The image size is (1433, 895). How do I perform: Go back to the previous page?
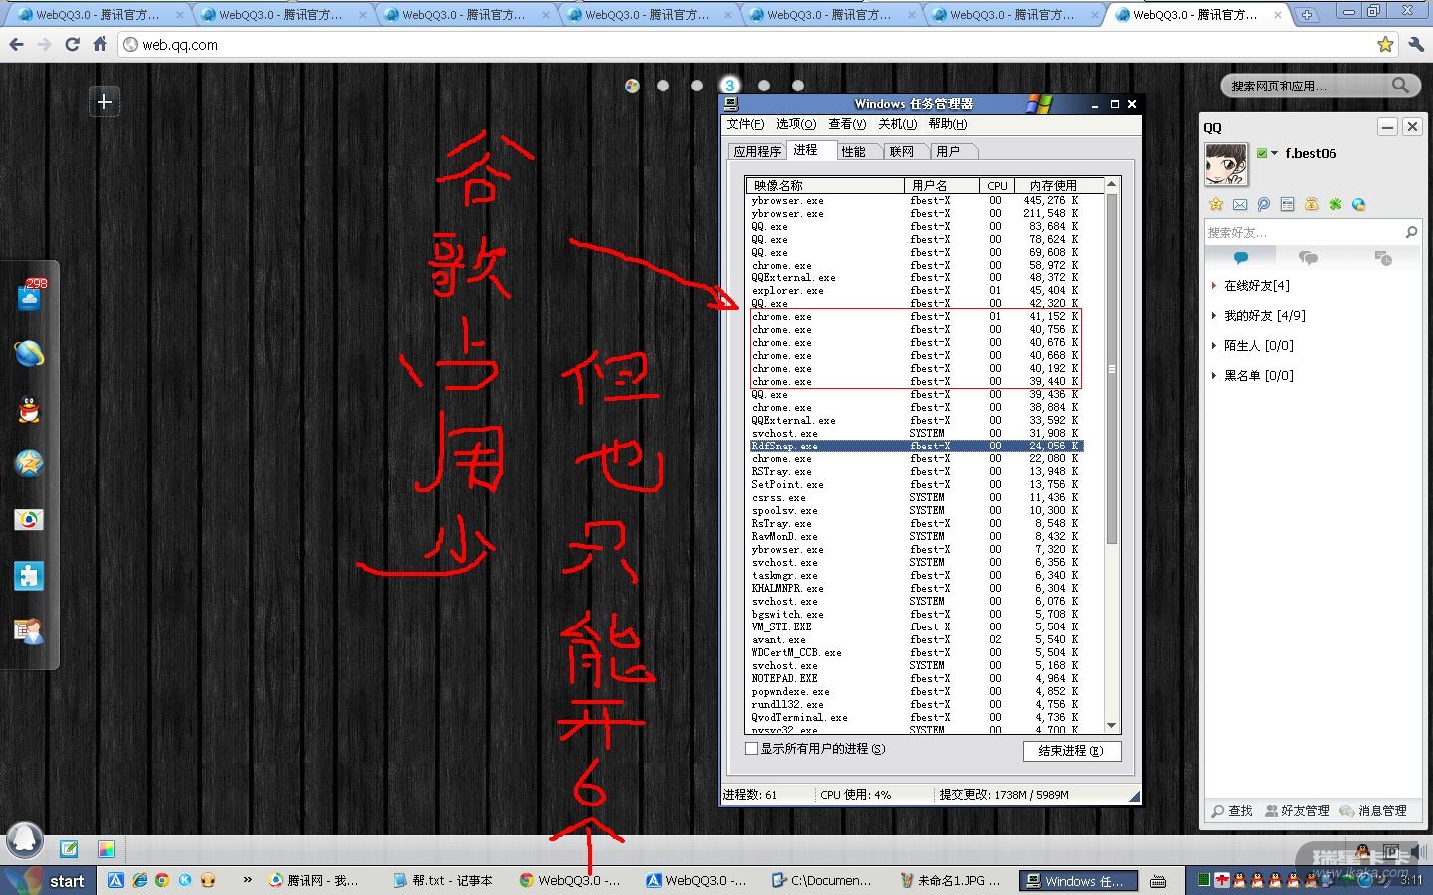point(16,44)
